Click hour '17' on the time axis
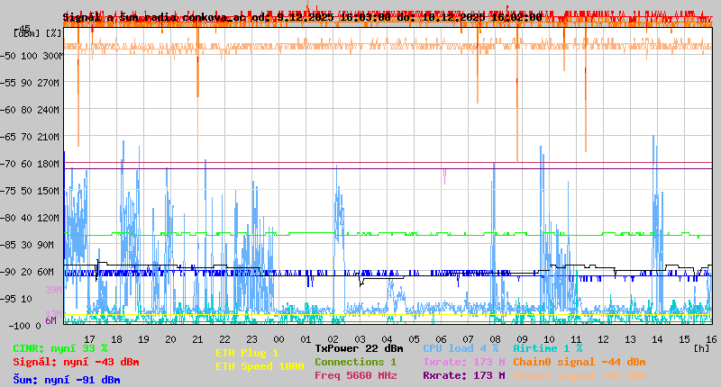 tap(89, 339)
